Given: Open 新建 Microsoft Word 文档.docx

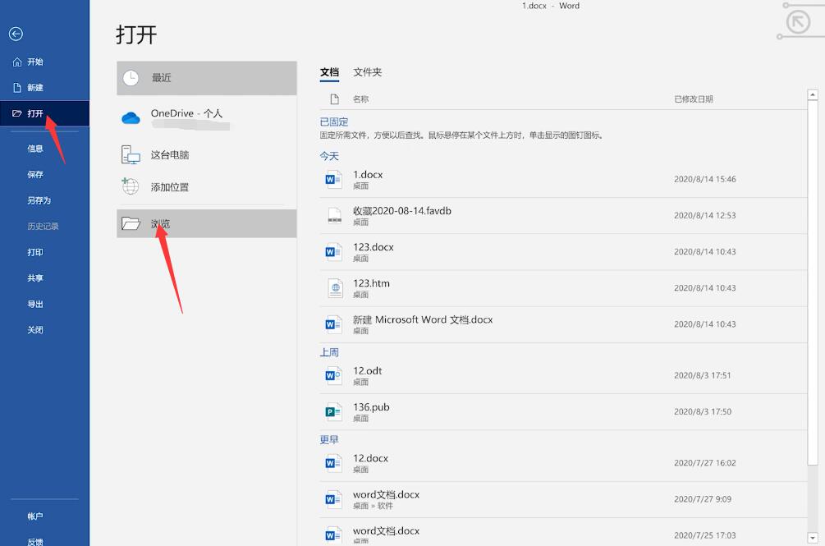Looking at the screenshot, I should (x=563, y=324).
